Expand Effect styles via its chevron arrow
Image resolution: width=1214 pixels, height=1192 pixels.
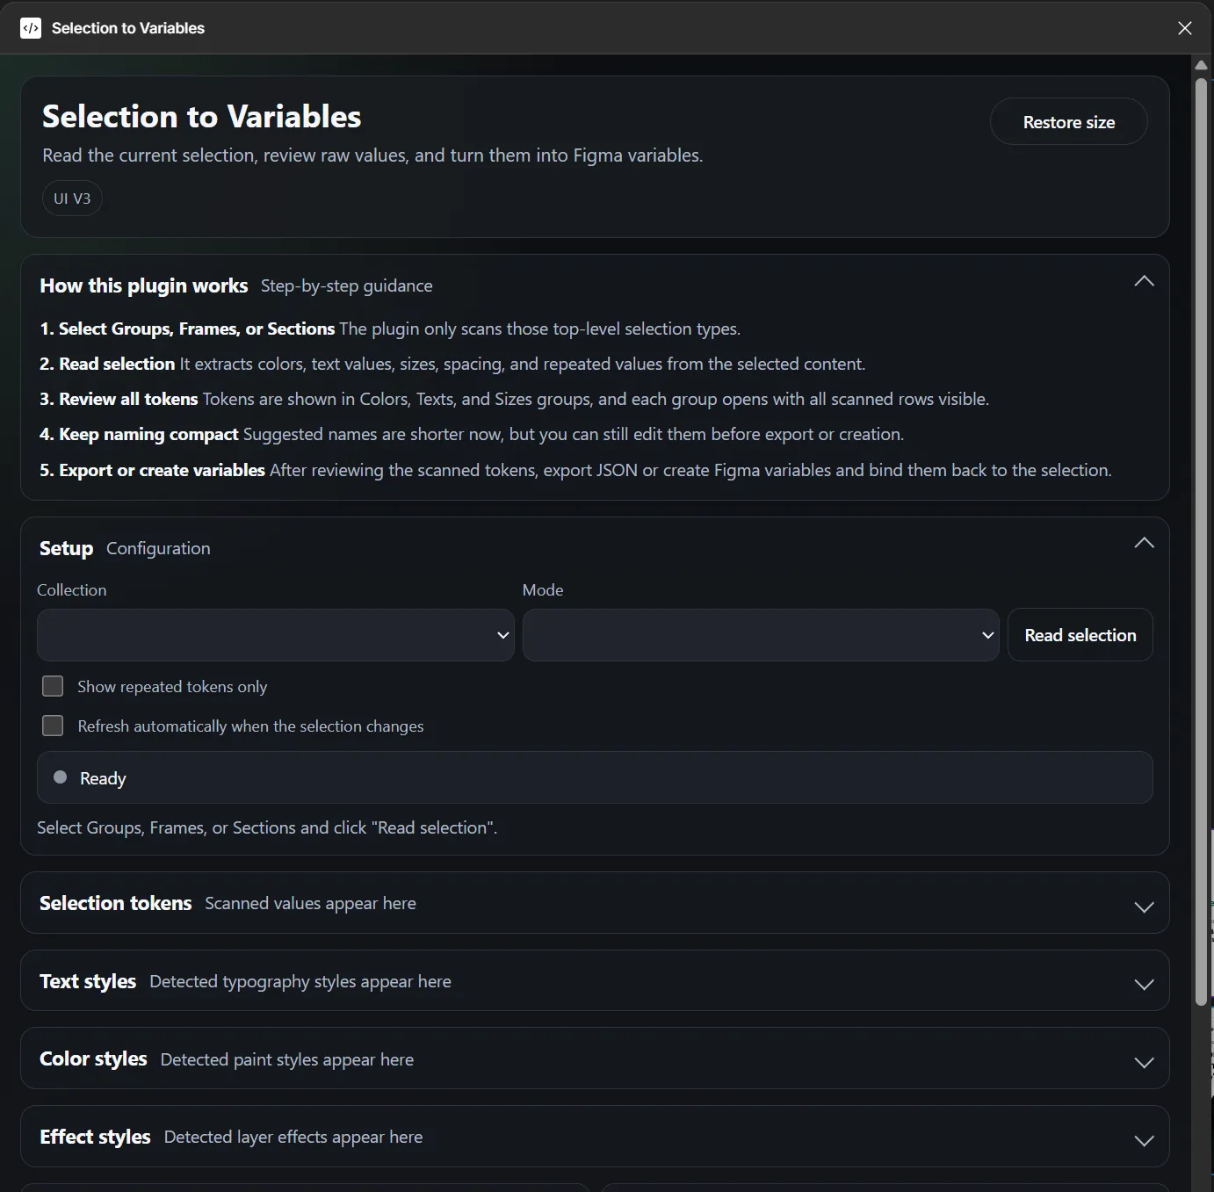[x=1144, y=1141]
